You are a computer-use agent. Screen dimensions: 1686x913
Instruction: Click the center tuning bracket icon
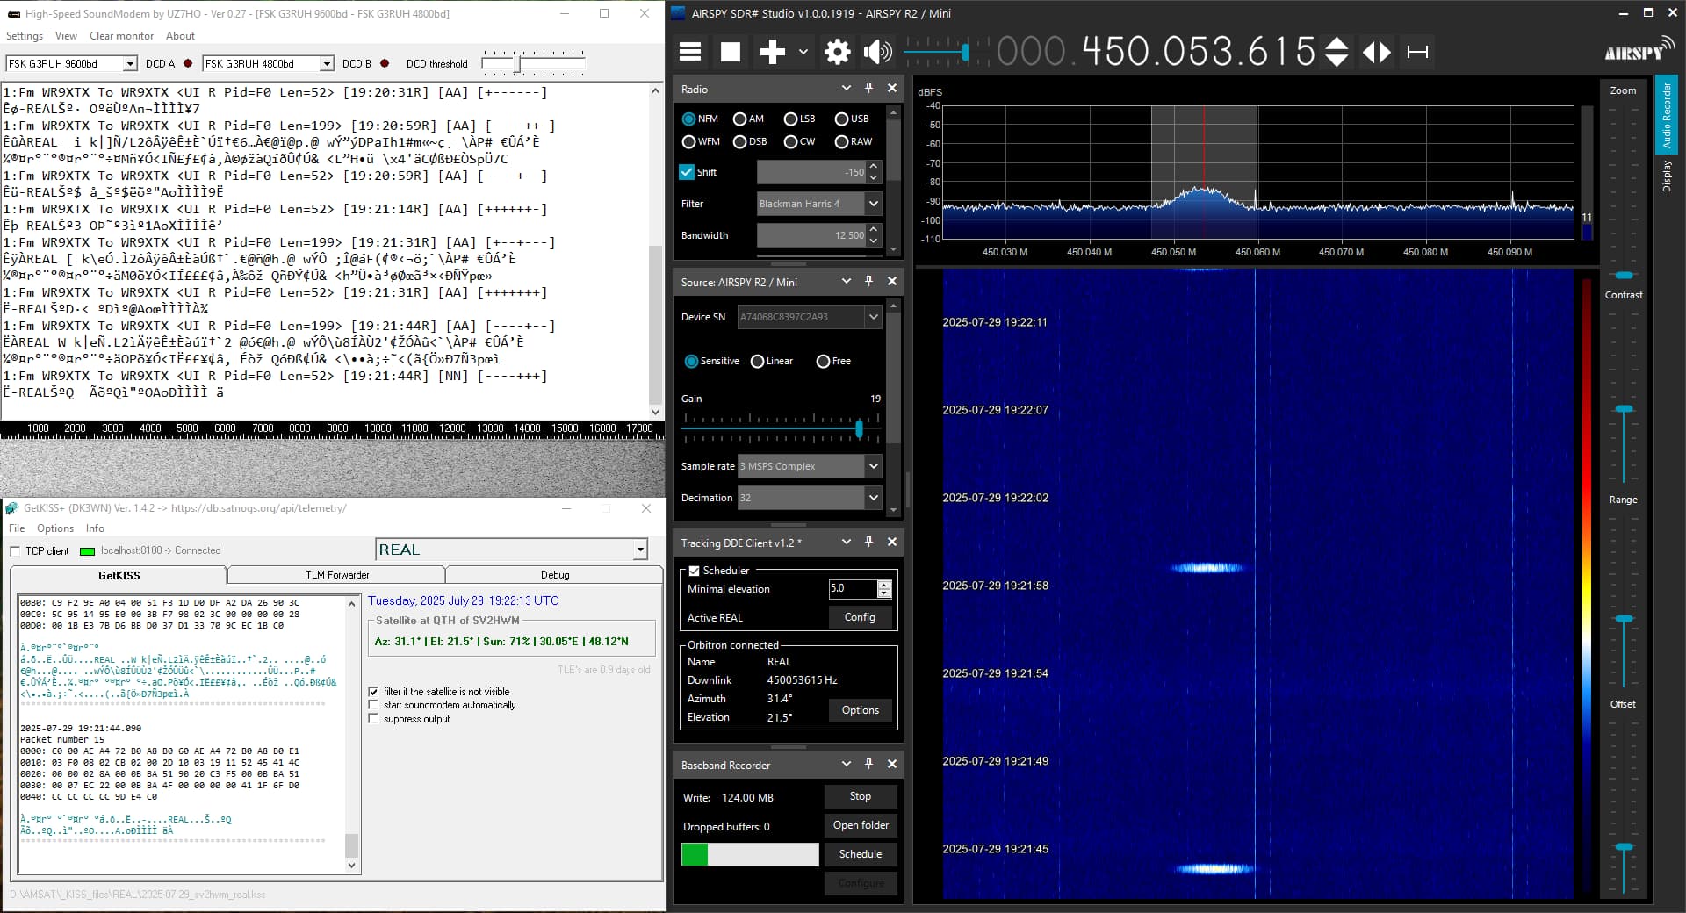coord(1417,52)
